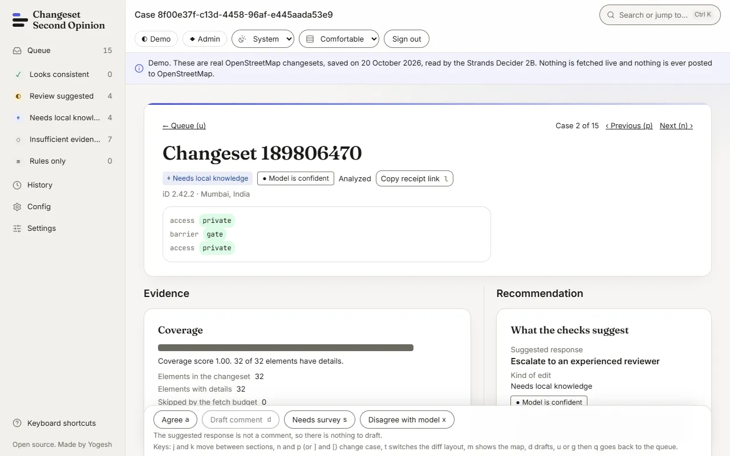Image resolution: width=730 pixels, height=456 pixels.
Task: Click the 'Case 2 of 15' counter
Action: (577, 125)
